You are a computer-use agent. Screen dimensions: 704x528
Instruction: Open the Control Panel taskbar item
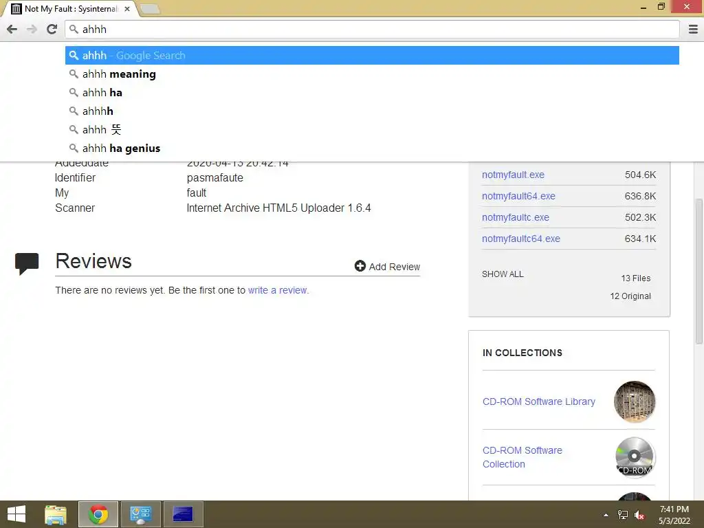(140, 514)
